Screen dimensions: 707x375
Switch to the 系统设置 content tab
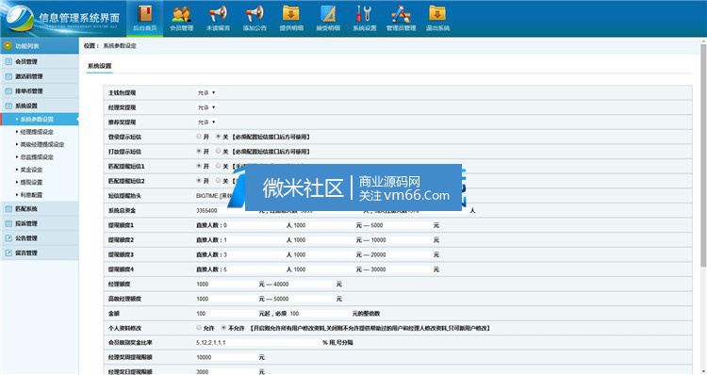pos(99,66)
